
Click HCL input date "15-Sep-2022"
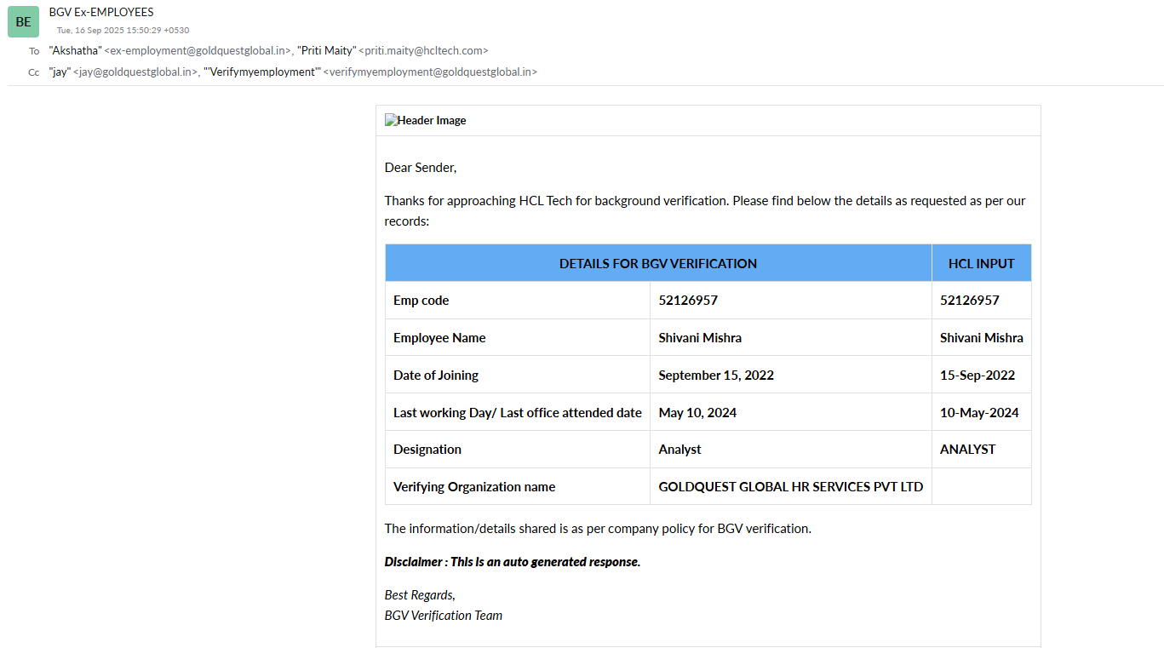[x=978, y=376]
